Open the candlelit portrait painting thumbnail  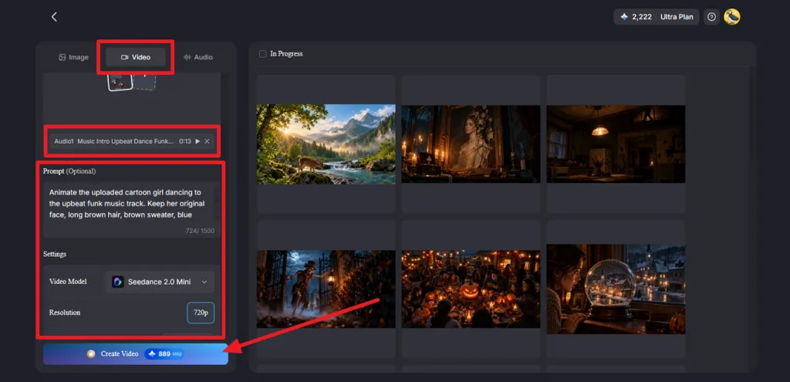pos(471,144)
